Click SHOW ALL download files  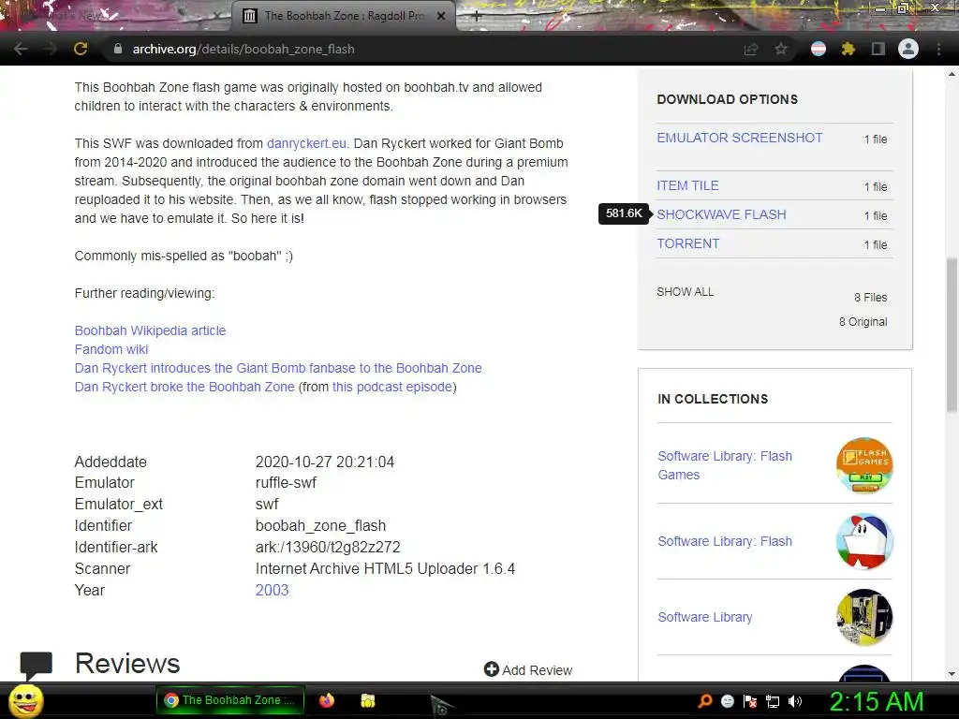point(685,292)
